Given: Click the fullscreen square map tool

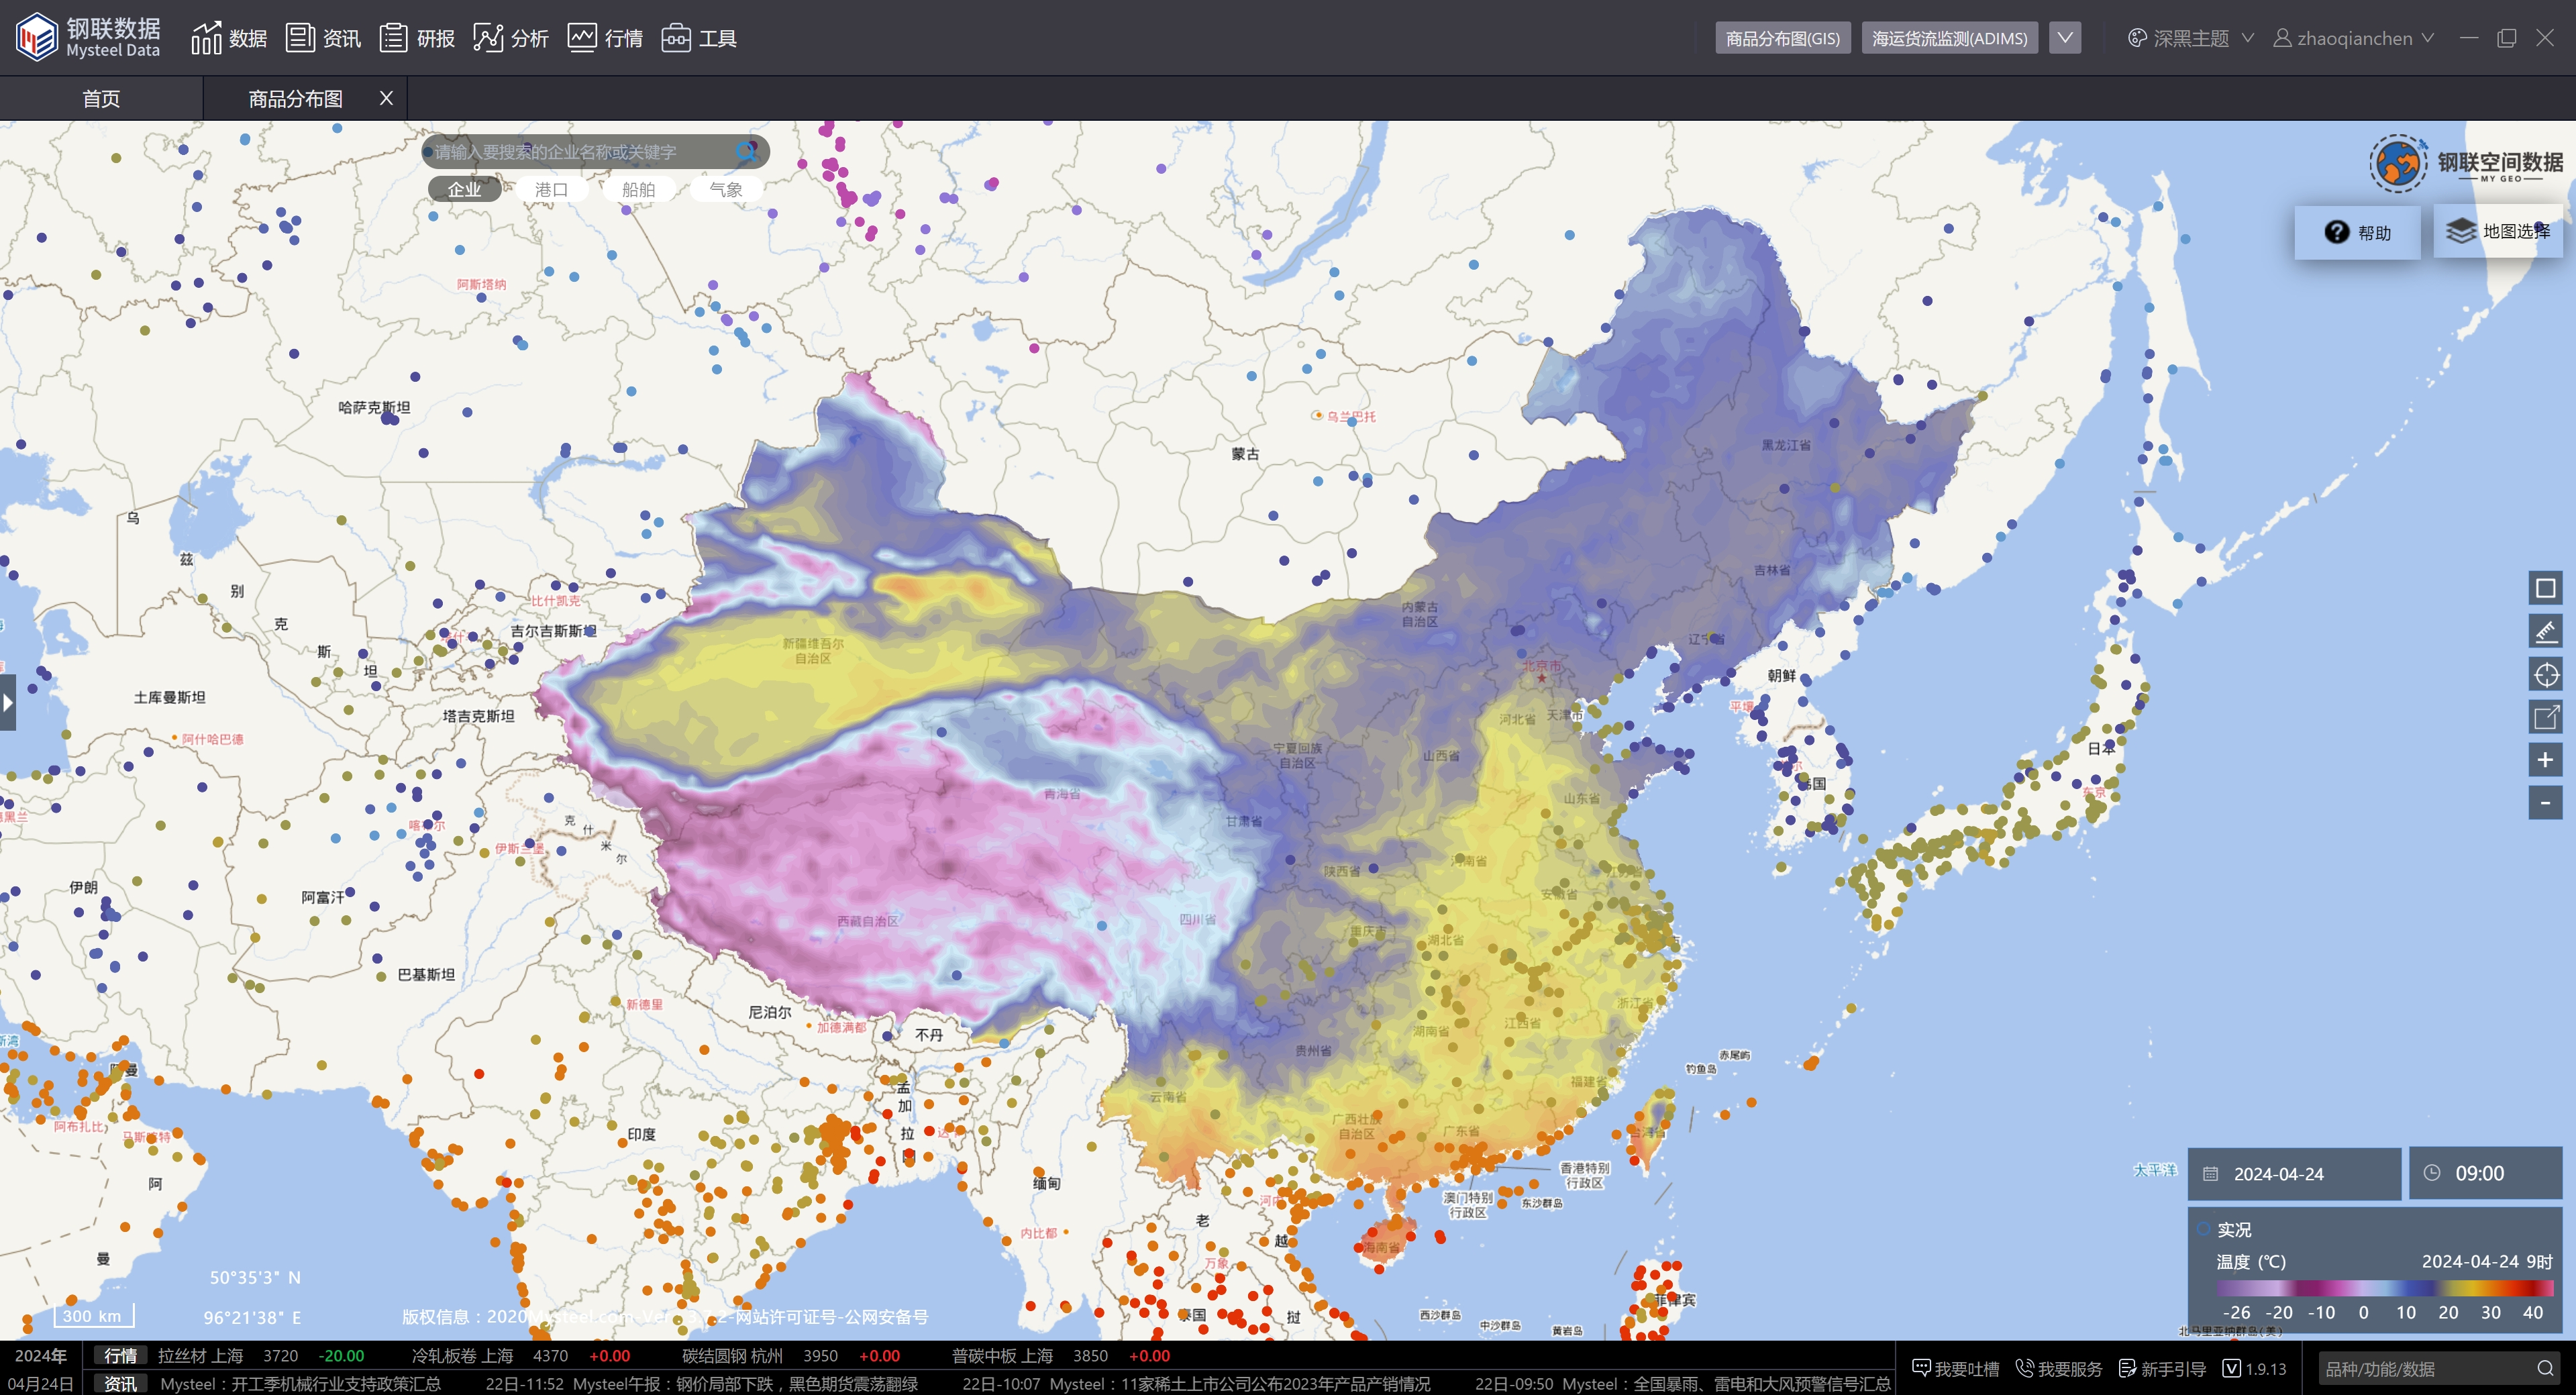Looking at the screenshot, I should pos(2545,588).
